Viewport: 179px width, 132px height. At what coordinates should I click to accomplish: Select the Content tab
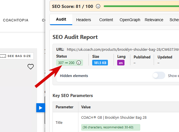coord(106,20)
